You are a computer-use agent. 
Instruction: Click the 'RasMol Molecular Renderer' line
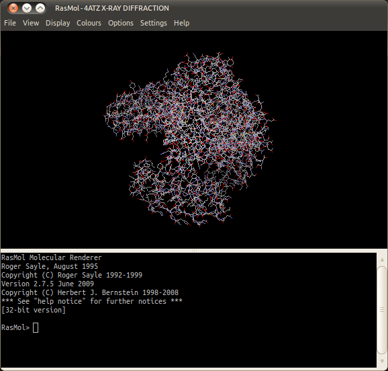(x=52, y=257)
